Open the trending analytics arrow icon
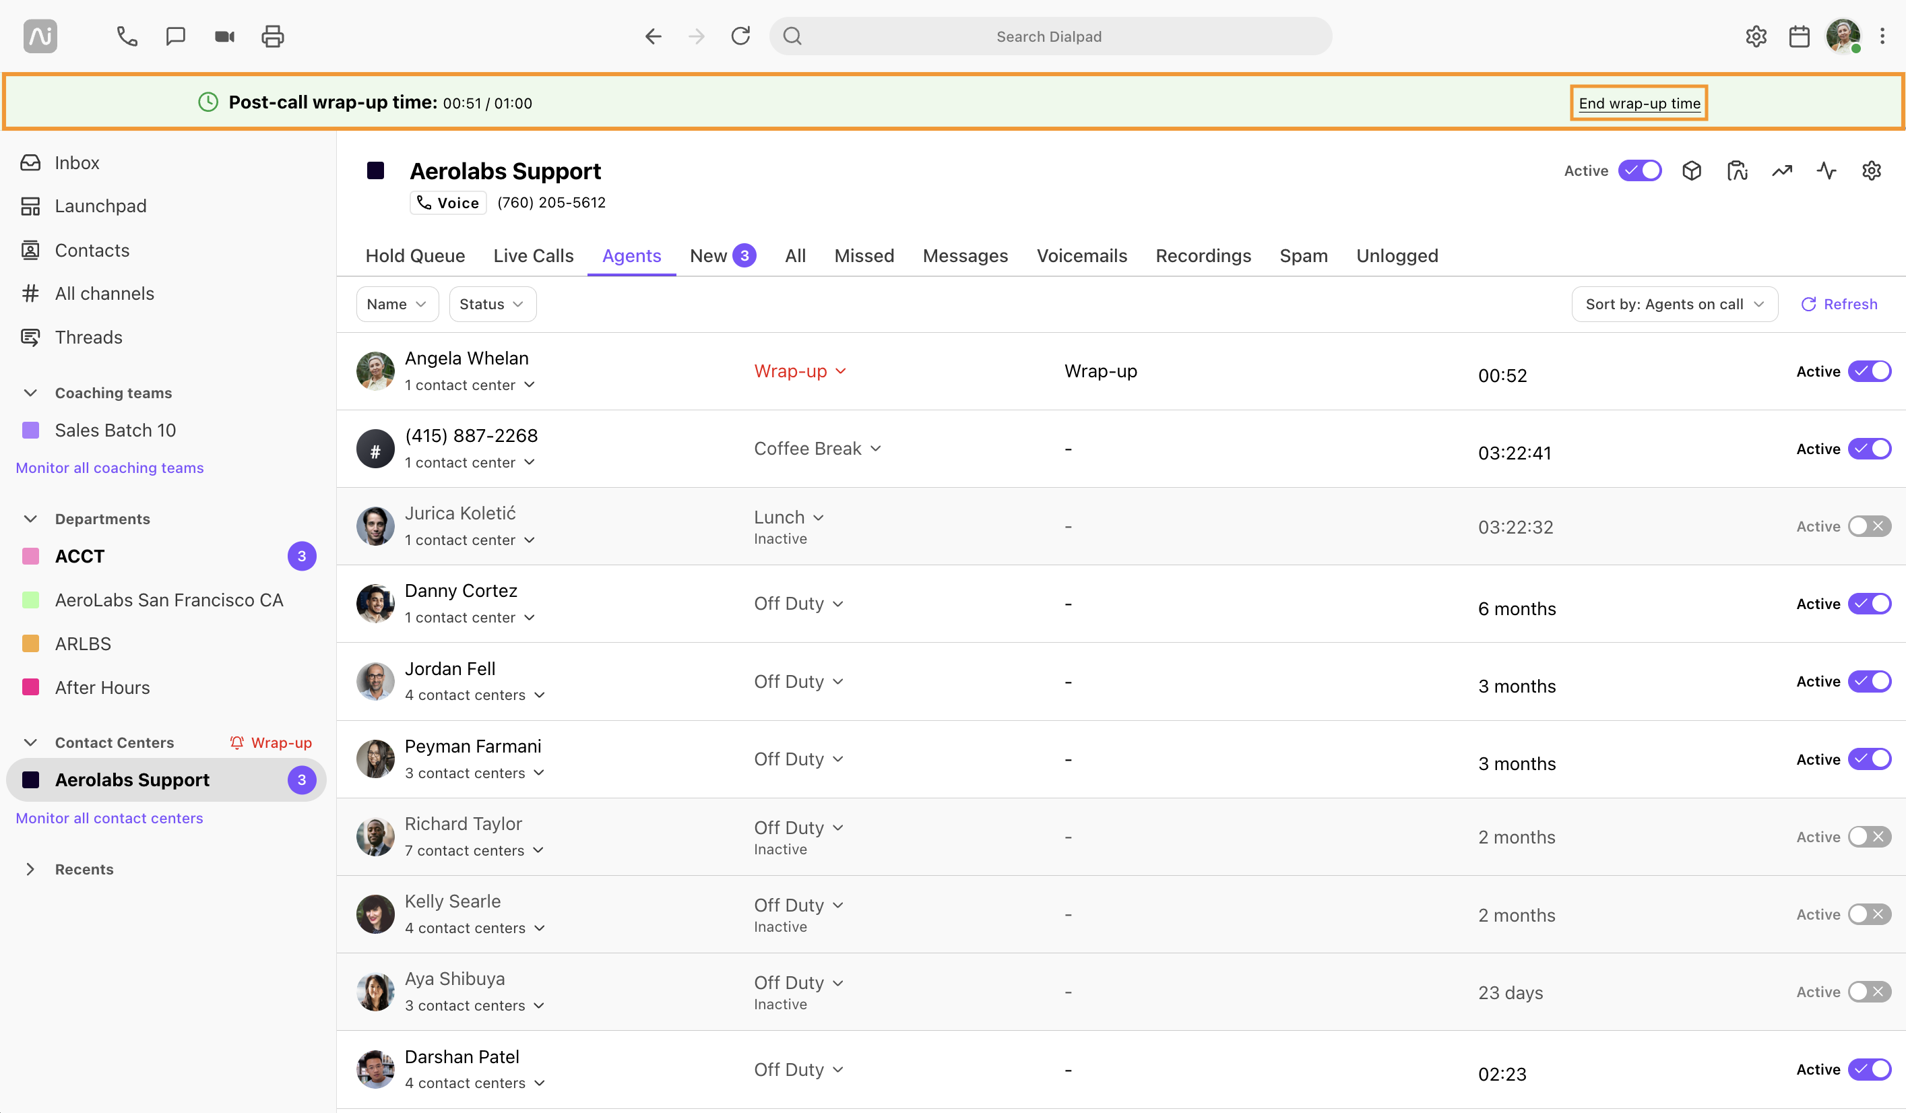Screen dimensions: 1906x1113 point(1782,171)
